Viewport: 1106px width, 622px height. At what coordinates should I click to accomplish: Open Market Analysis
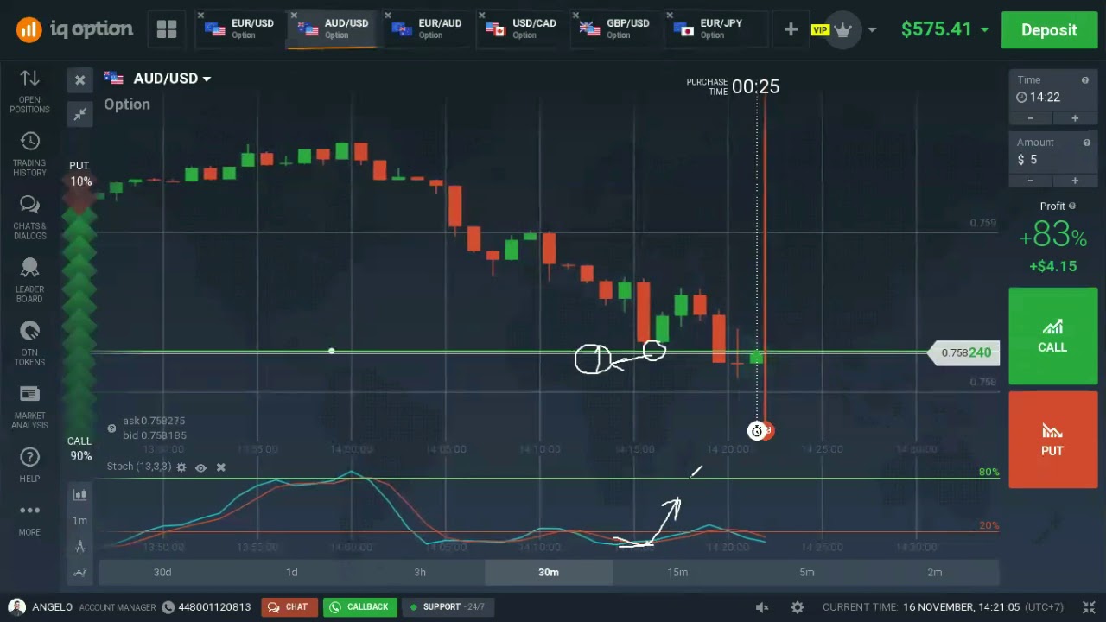pos(29,407)
